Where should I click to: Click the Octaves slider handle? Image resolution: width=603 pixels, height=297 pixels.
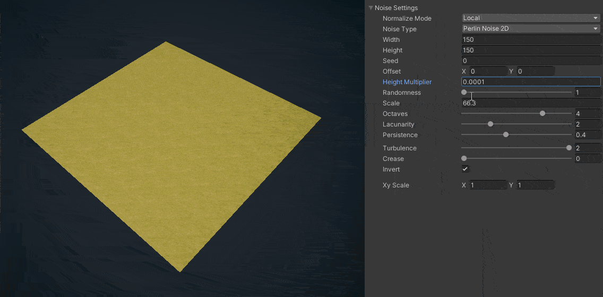coord(542,113)
